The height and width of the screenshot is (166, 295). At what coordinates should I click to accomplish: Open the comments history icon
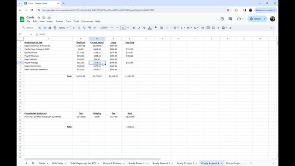point(230,19)
